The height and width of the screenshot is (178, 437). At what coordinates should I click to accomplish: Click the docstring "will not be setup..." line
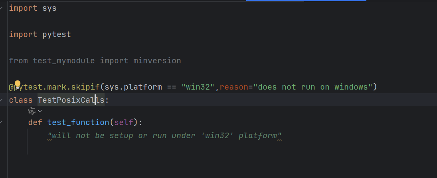point(164,136)
